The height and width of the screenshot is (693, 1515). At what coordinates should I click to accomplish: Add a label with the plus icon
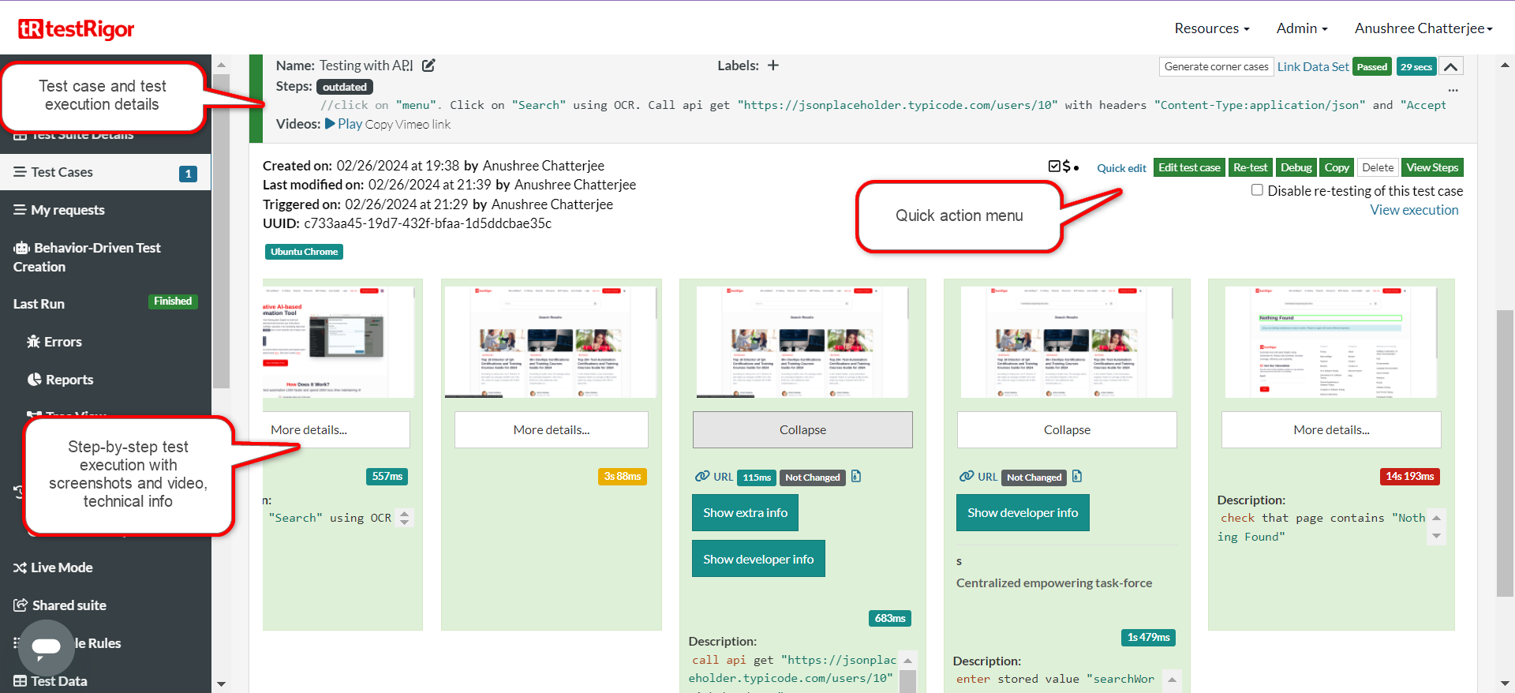773,66
